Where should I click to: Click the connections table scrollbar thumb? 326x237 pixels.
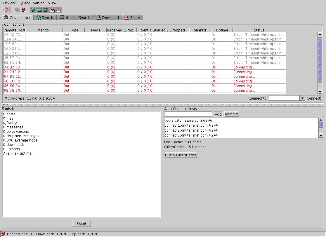[320, 60]
